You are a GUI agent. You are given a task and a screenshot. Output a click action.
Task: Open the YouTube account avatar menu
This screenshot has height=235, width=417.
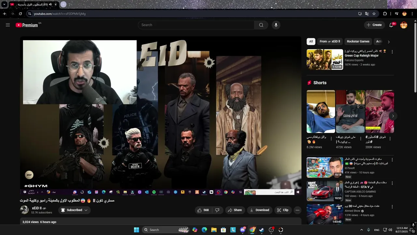click(x=404, y=25)
